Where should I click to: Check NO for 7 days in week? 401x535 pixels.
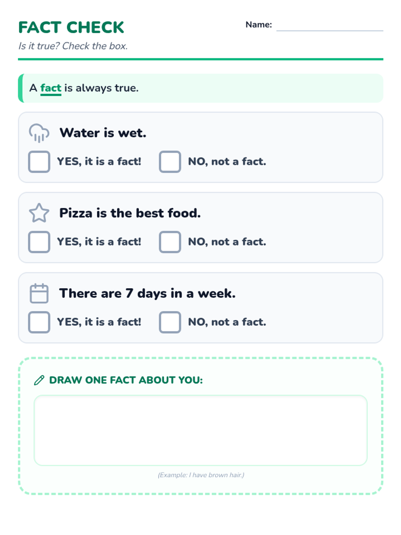pos(170,322)
